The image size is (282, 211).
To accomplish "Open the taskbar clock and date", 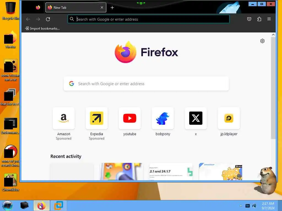I will 268,206.
